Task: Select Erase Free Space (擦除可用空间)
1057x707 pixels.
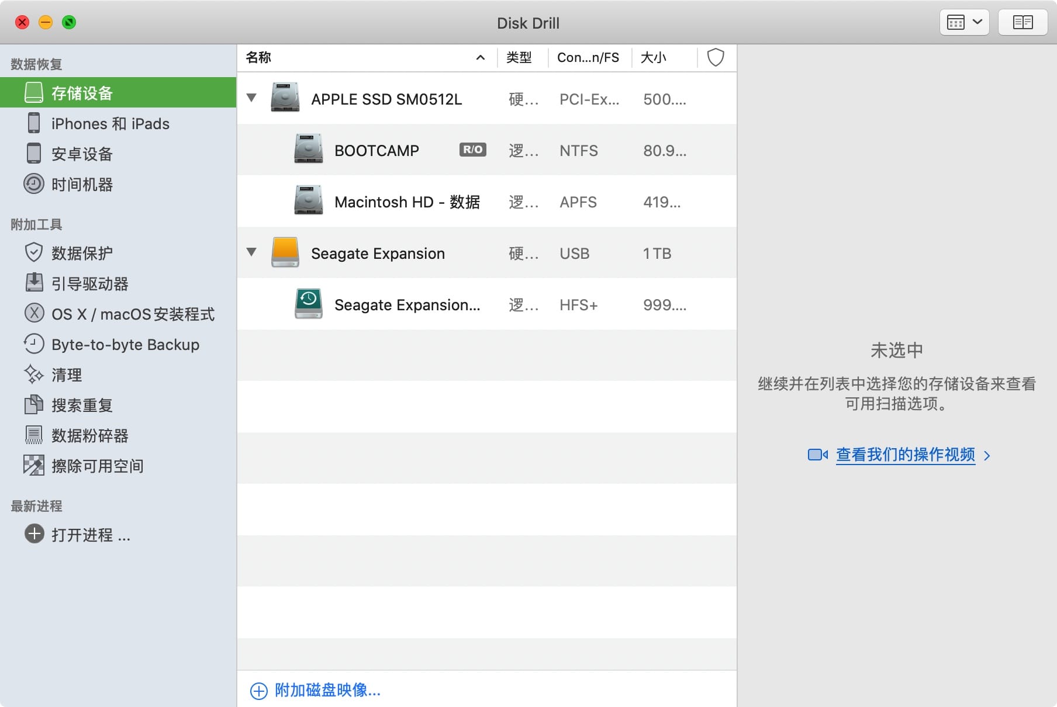Action: pyautogui.click(x=97, y=466)
